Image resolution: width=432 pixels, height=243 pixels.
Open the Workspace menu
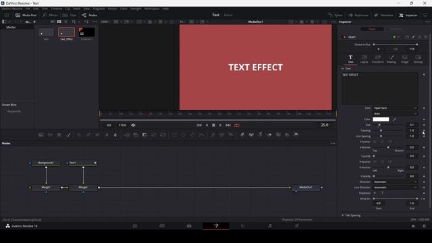click(152, 9)
